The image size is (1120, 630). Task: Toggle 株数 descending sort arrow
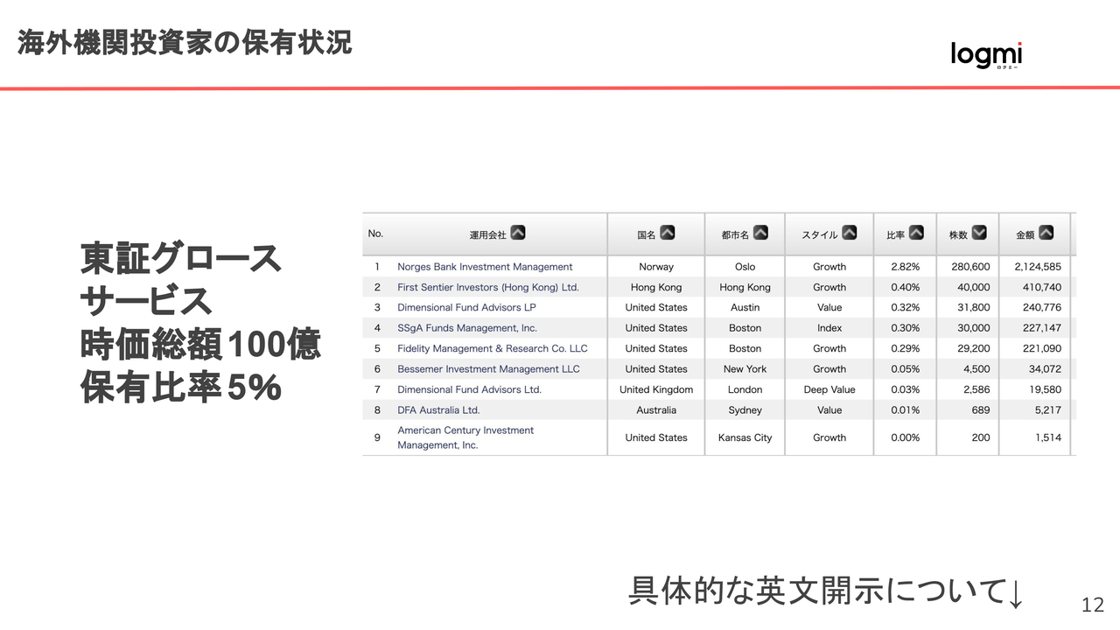pos(979,233)
